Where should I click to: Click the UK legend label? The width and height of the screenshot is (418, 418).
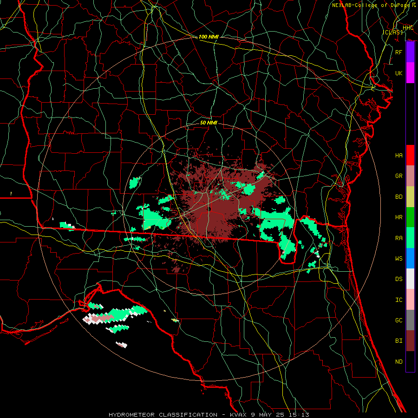pyautogui.click(x=399, y=73)
